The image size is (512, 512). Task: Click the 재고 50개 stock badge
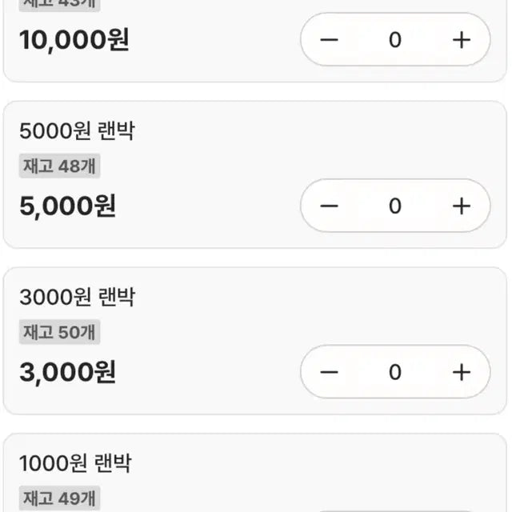60,333
